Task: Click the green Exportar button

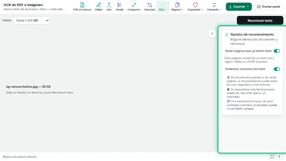Action: coord(239,7)
